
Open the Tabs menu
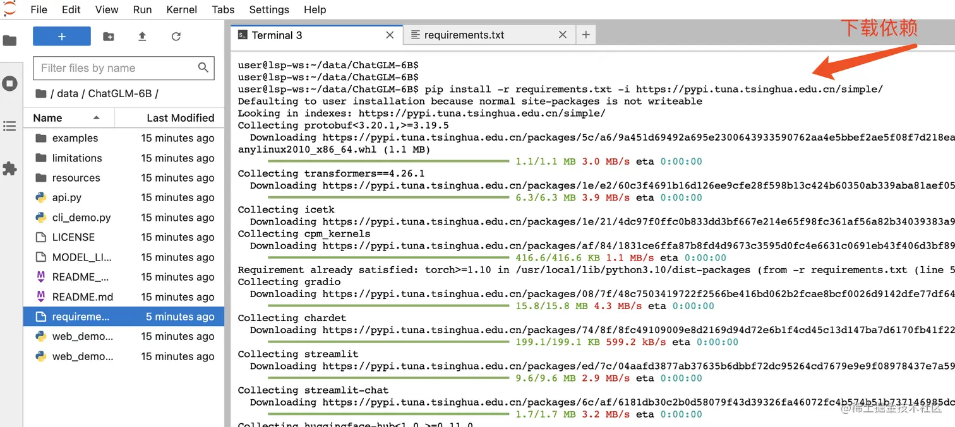(x=223, y=9)
